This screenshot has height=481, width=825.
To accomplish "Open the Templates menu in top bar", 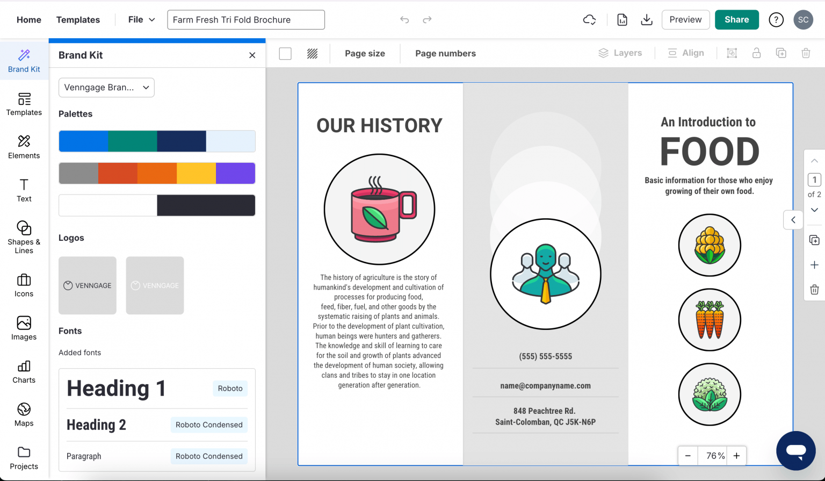I will coord(78,20).
